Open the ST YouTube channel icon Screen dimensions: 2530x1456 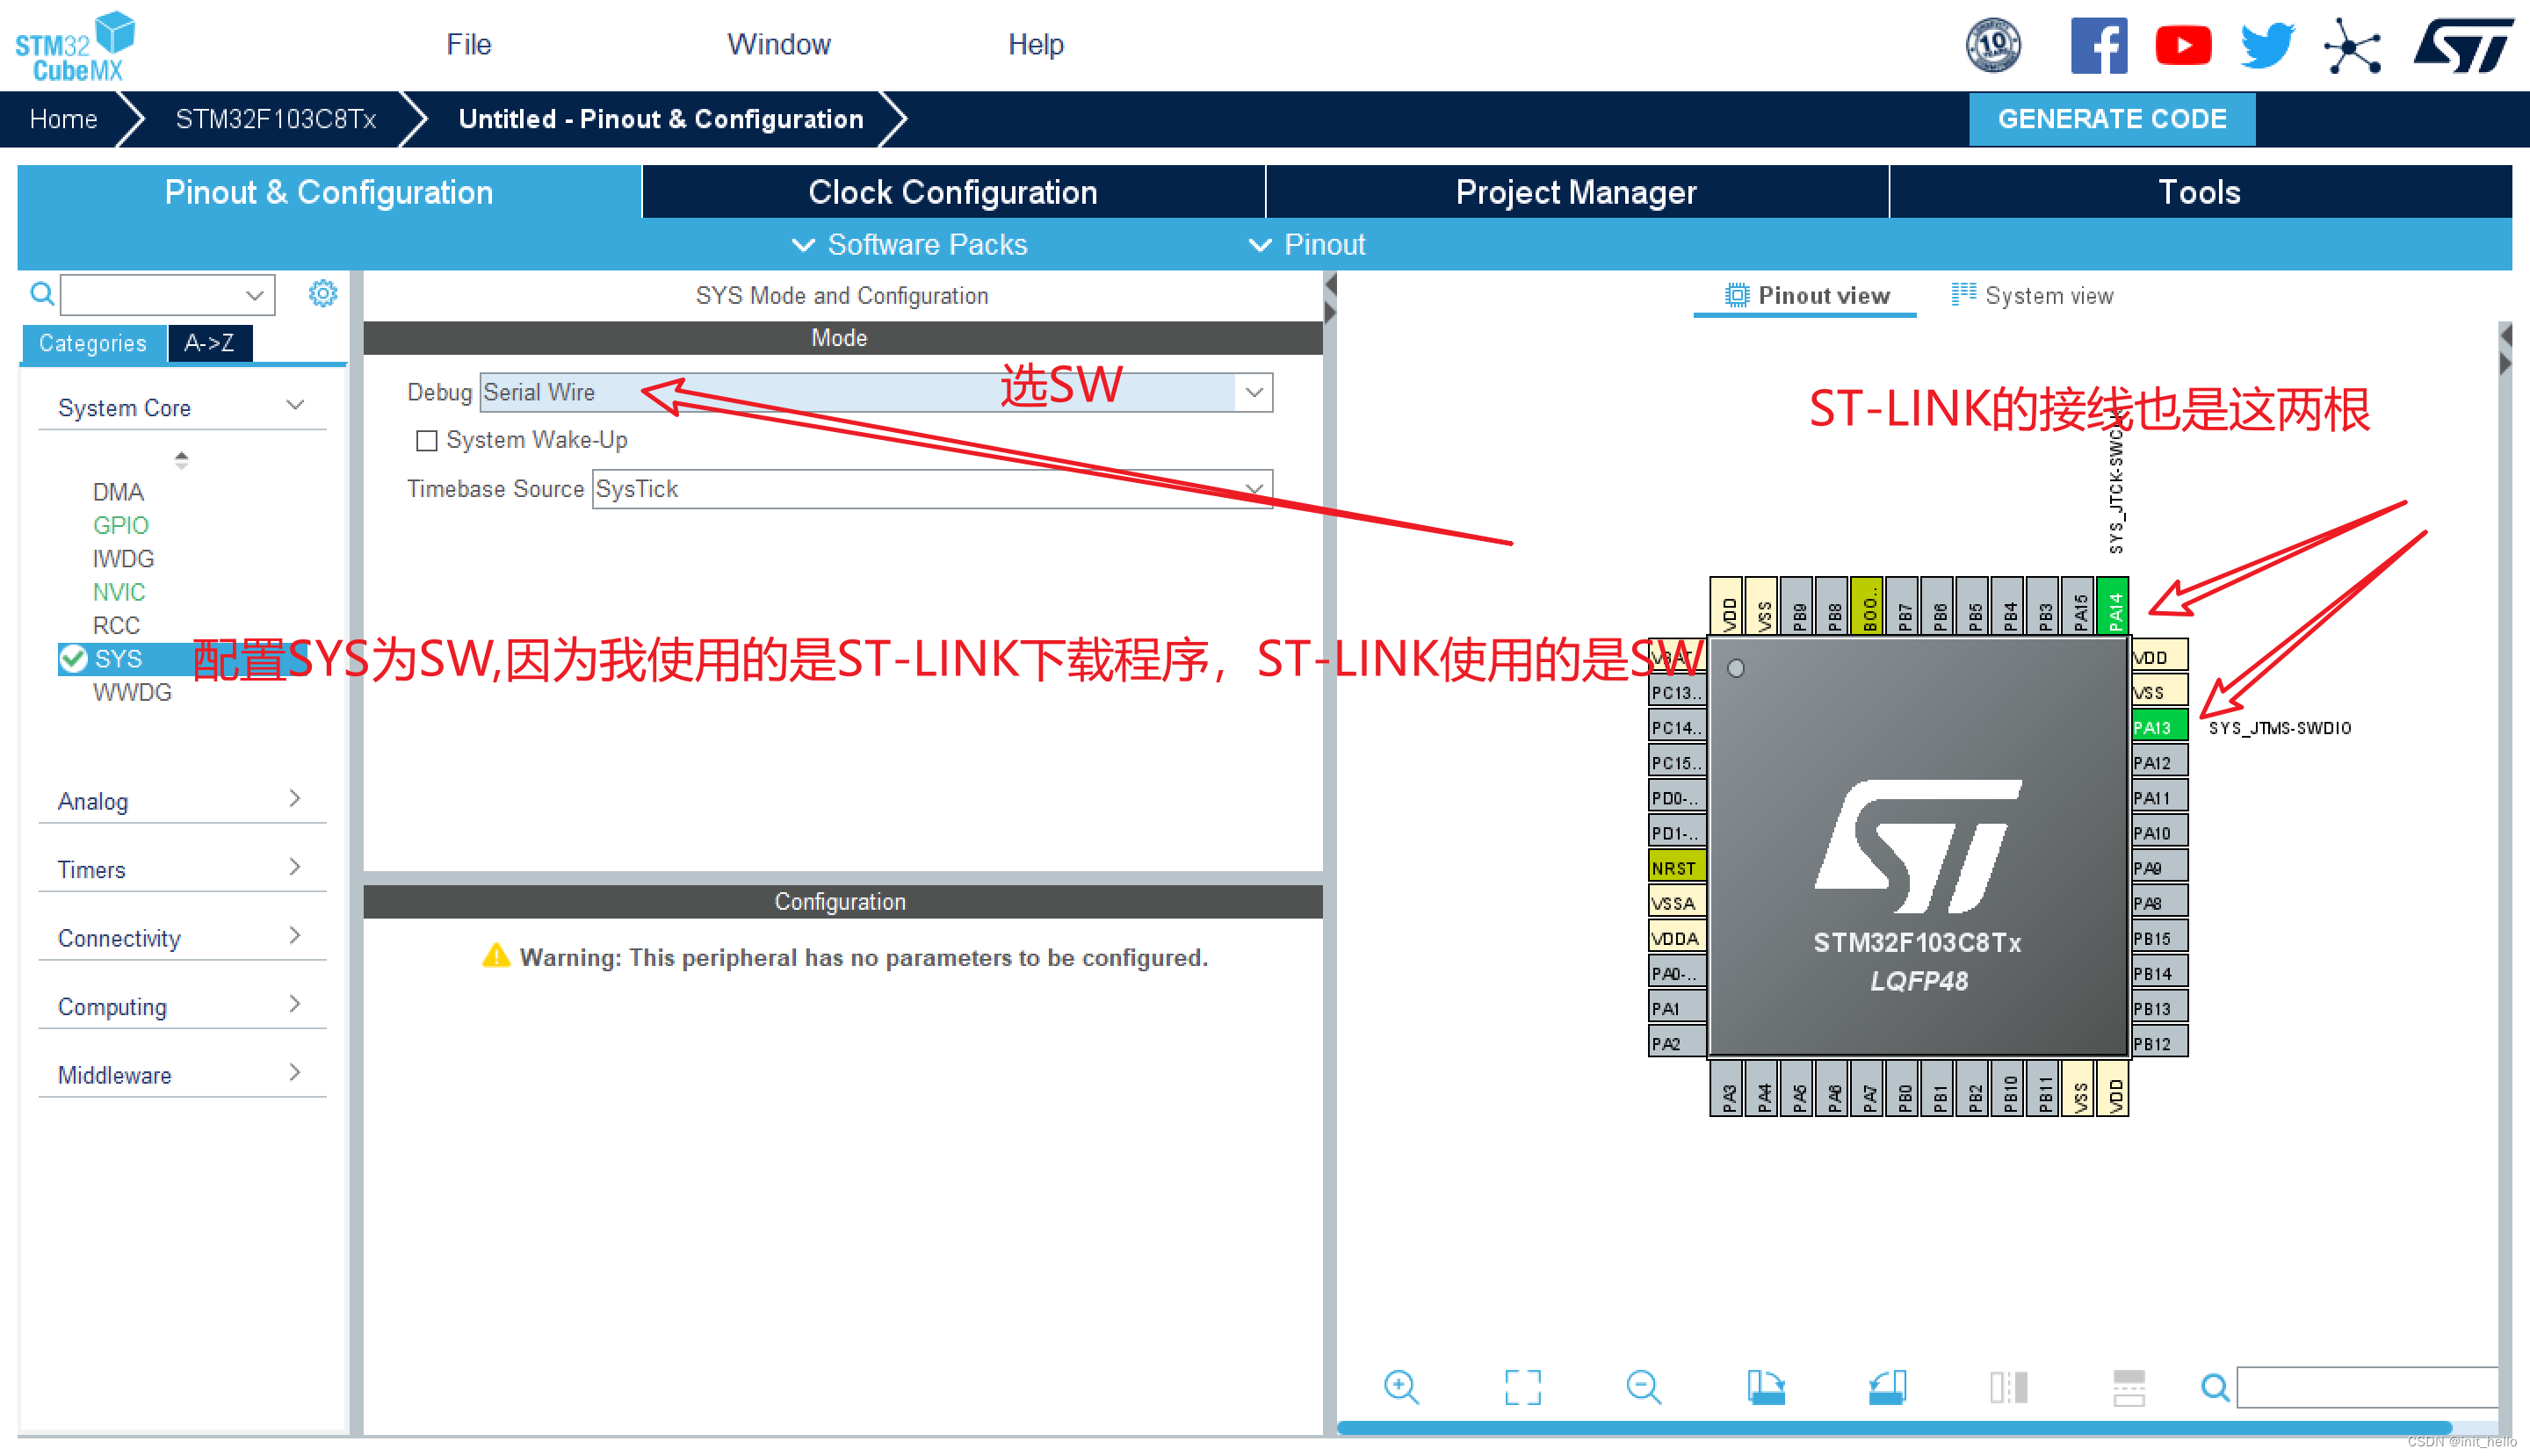[x=2182, y=46]
